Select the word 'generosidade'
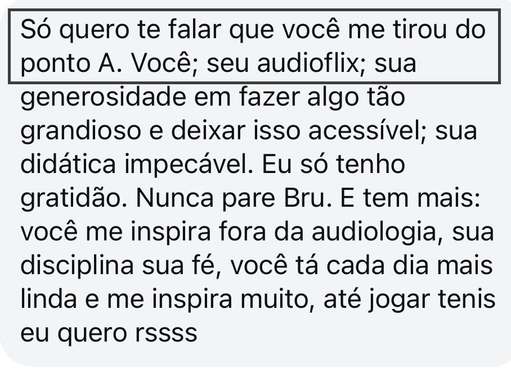Viewport: 511px width, 373px height. [x=104, y=98]
